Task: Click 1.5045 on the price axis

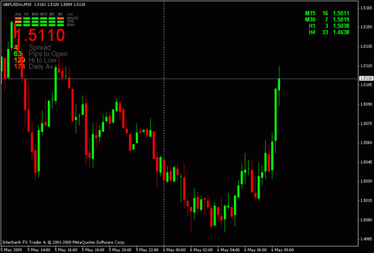Action: 367,162
